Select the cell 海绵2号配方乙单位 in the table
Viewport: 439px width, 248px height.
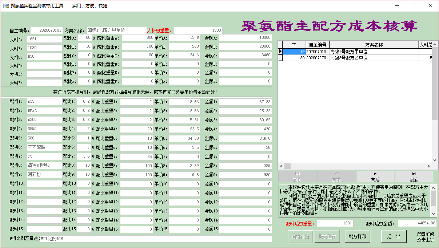(x=374, y=58)
